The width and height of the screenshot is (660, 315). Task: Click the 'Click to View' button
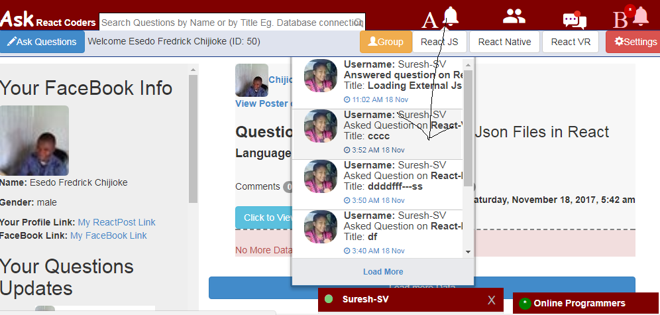tap(264, 218)
